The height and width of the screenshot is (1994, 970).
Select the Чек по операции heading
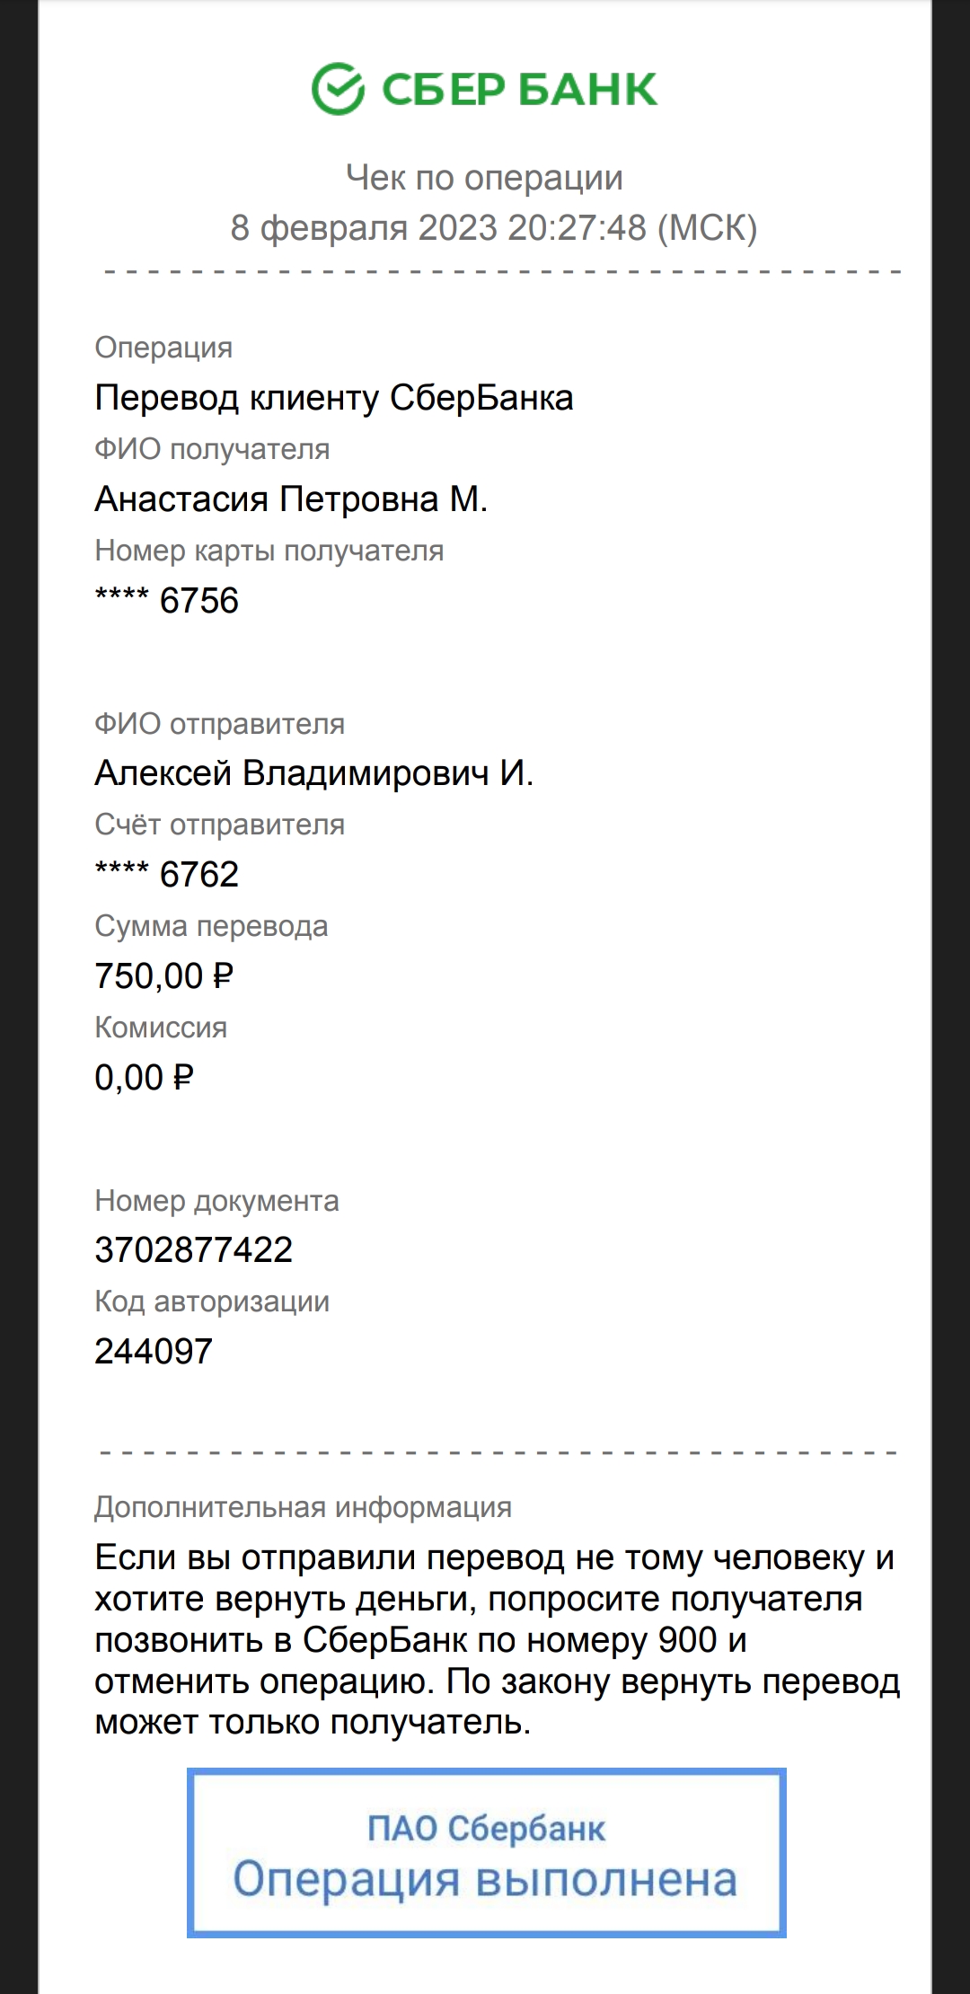(485, 178)
